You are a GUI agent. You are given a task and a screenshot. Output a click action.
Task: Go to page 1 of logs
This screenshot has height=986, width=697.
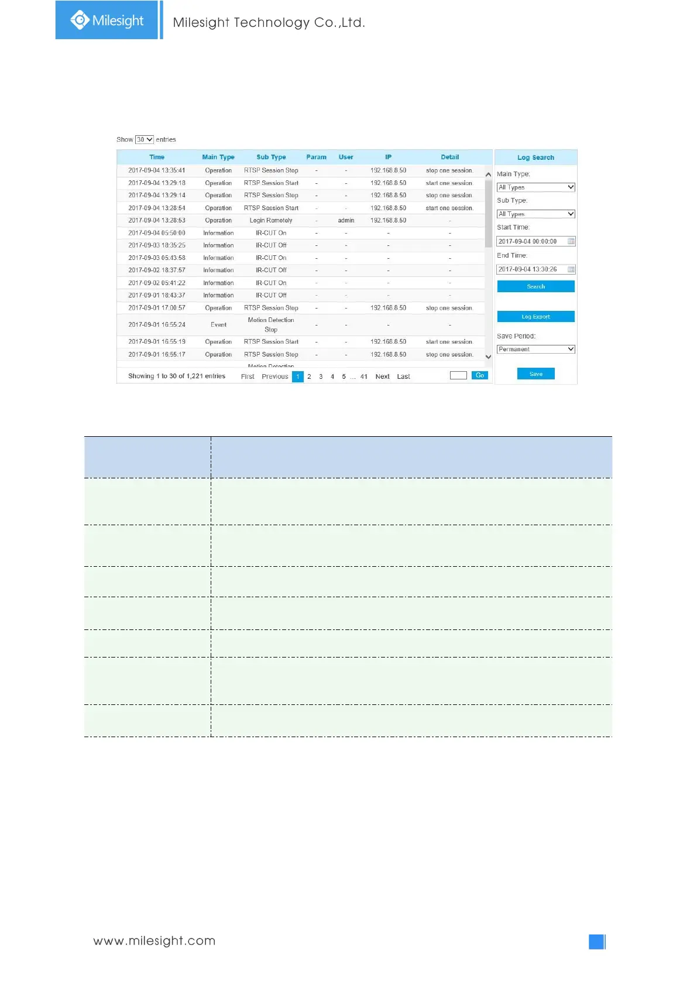pyautogui.click(x=298, y=376)
